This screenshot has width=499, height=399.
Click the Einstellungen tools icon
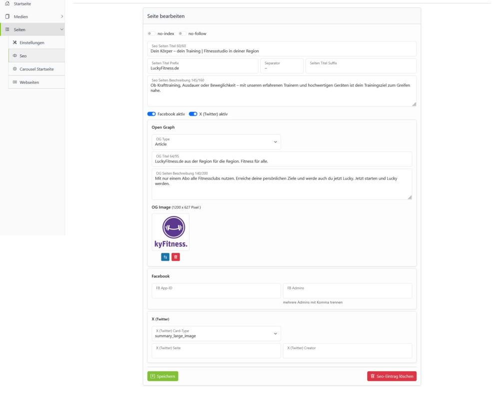pyautogui.click(x=14, y=42)
